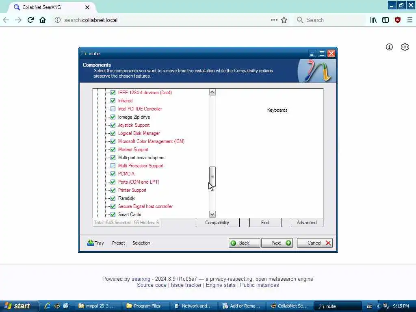Screen dimensions: 416x312
Task: Click the address bar URL
Action: [91, 20]
